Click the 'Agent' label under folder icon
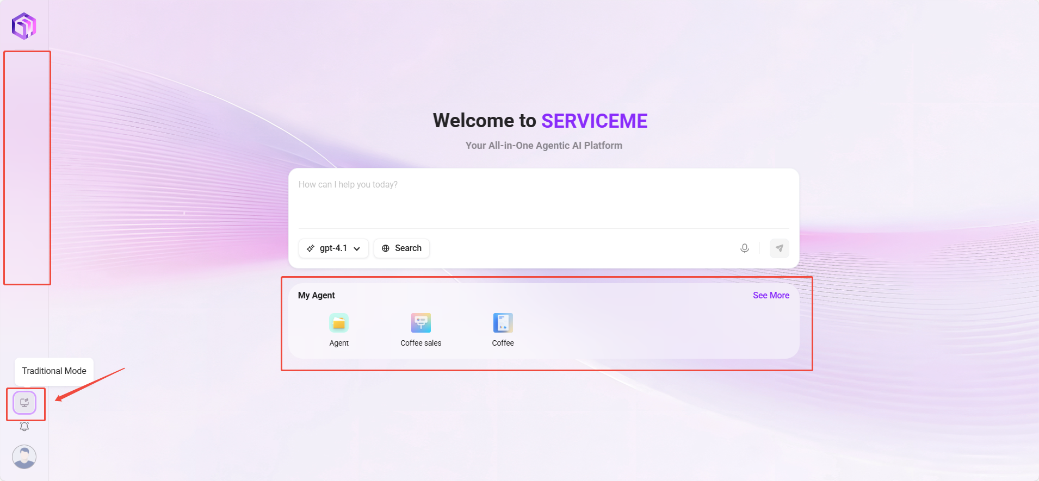Viewport: 1039px width, 481px height. click(x=339, y=343)
